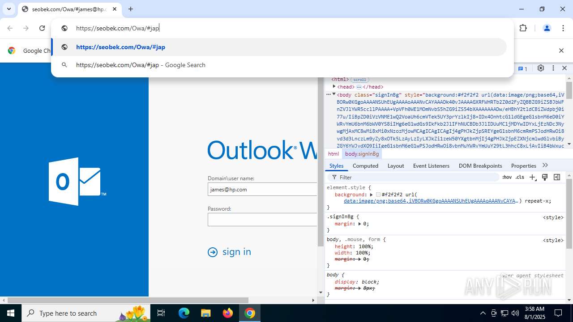Close the seobek.com tab
This screenshot has width=573, height=322.
(115, 9)
